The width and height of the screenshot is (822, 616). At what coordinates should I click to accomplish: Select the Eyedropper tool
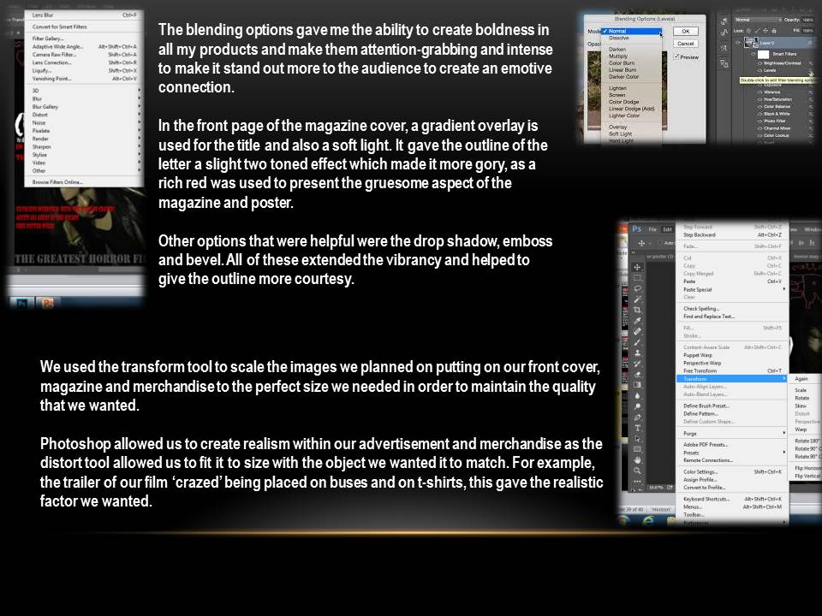(637, 321)
